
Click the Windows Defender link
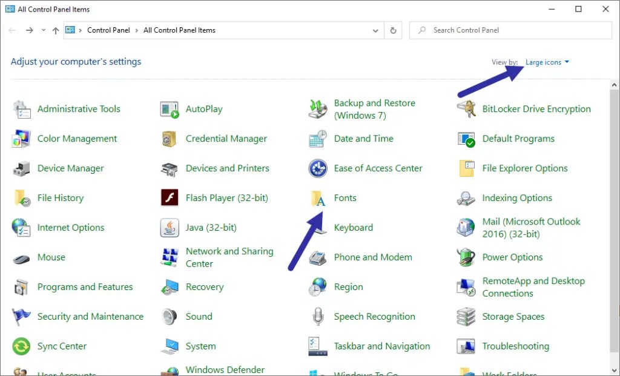point(225,370)
